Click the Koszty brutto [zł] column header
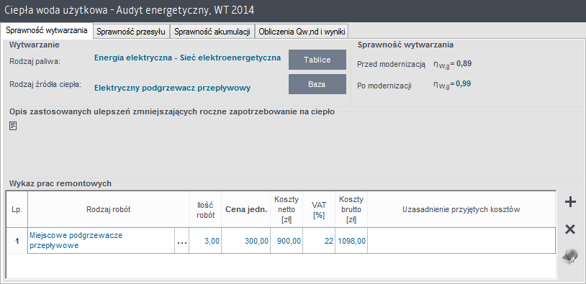This screenshot has height=284, width=586. (351, 209)
